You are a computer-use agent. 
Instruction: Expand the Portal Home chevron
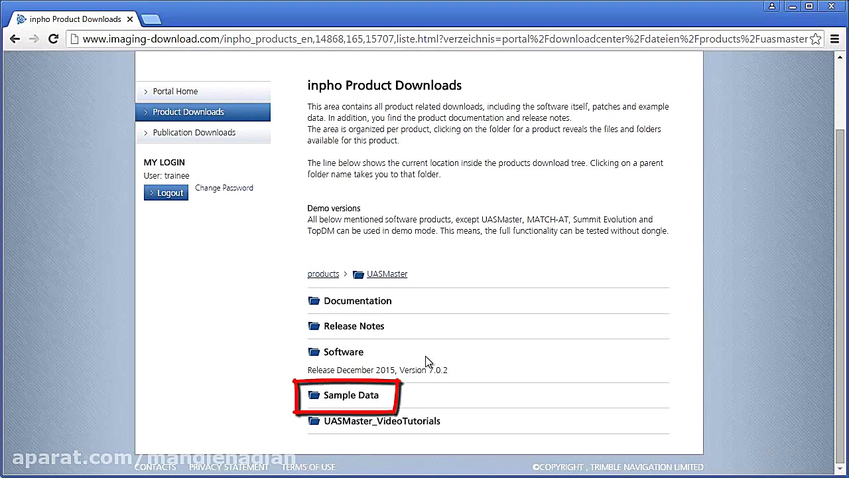(x=145, y=92)
